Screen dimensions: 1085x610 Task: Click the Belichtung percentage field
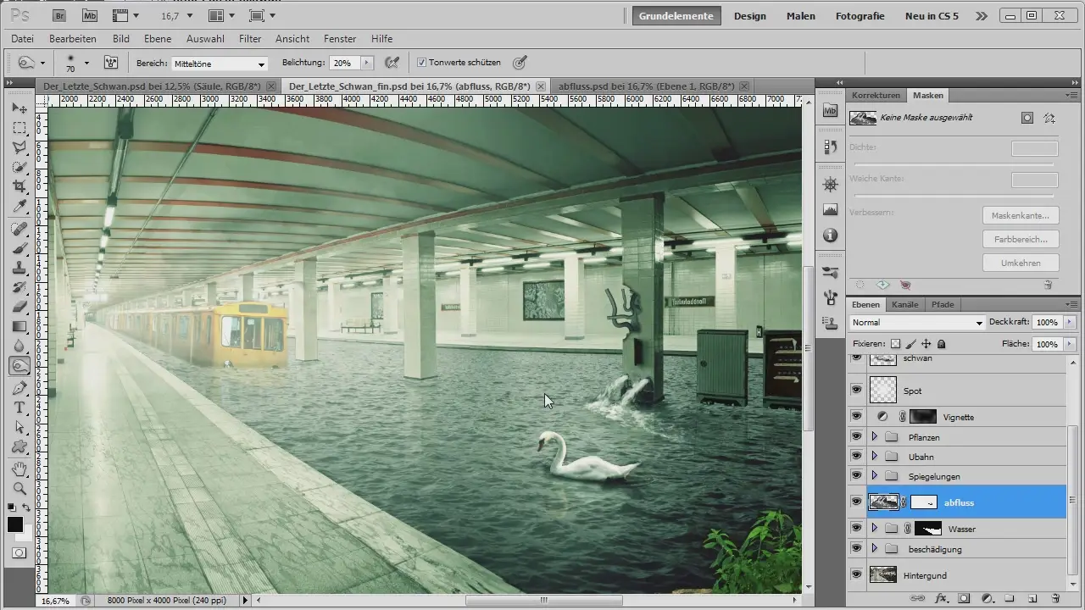(344, 63)
